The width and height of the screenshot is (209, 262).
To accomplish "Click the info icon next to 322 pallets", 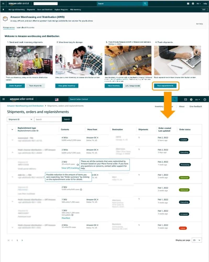I will pyautogui.click(x=72, y=215).
